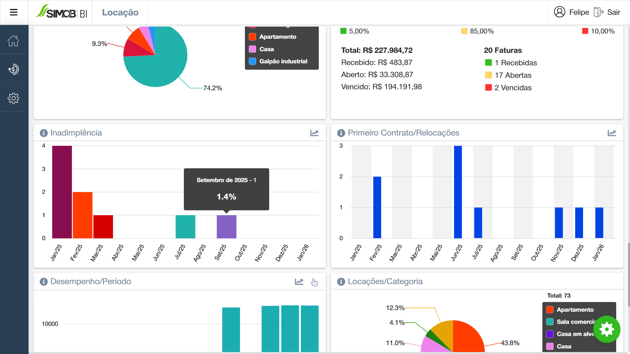Go to the Home sidebar icon
The image size is (630, 354).
13,41
